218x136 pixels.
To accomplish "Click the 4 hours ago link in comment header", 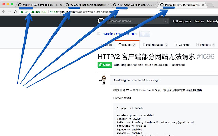I will tap(151, 80).
